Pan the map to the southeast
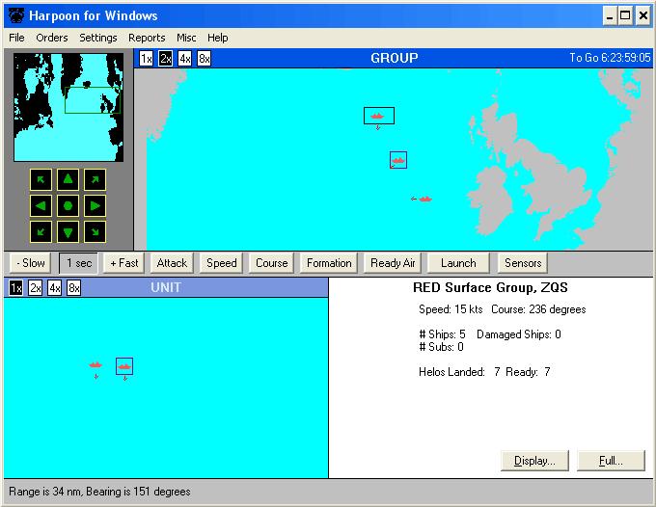The image size is (656, 507). pyautogui.click(x=95, y=232)
